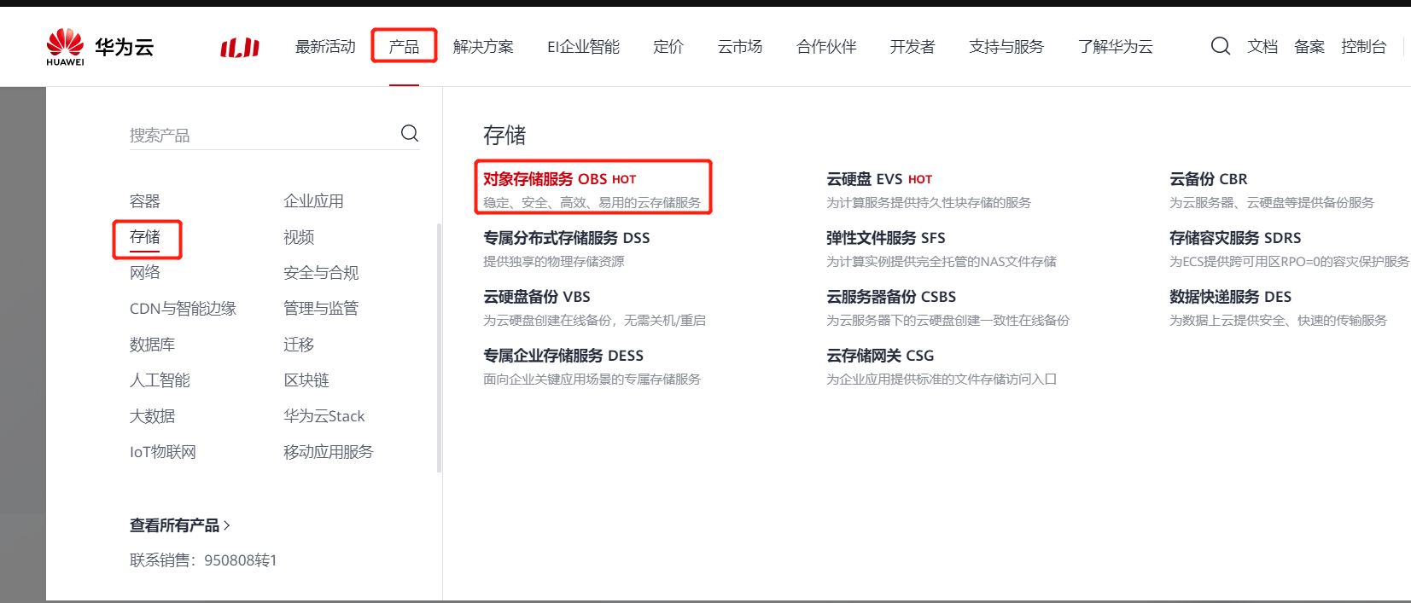Click description 为计算服务提供持久性块存储的服务
This screenshot has width=1411, height=603.
tap(929, 203)
